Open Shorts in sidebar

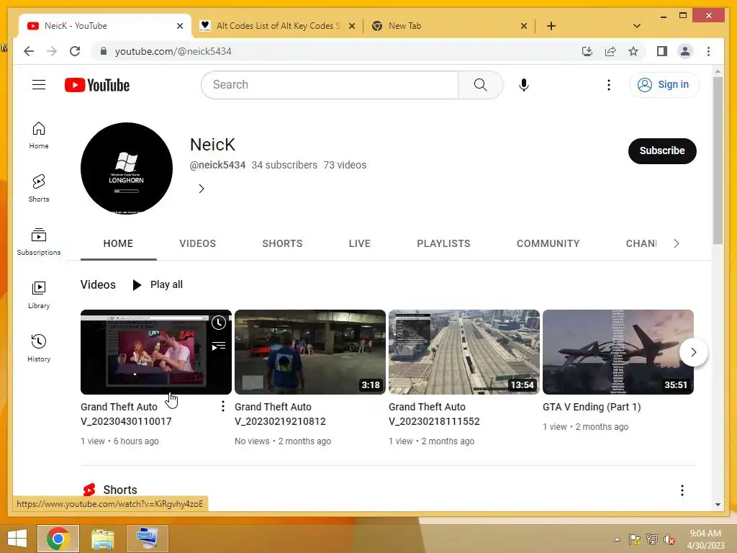coord(39,188)
